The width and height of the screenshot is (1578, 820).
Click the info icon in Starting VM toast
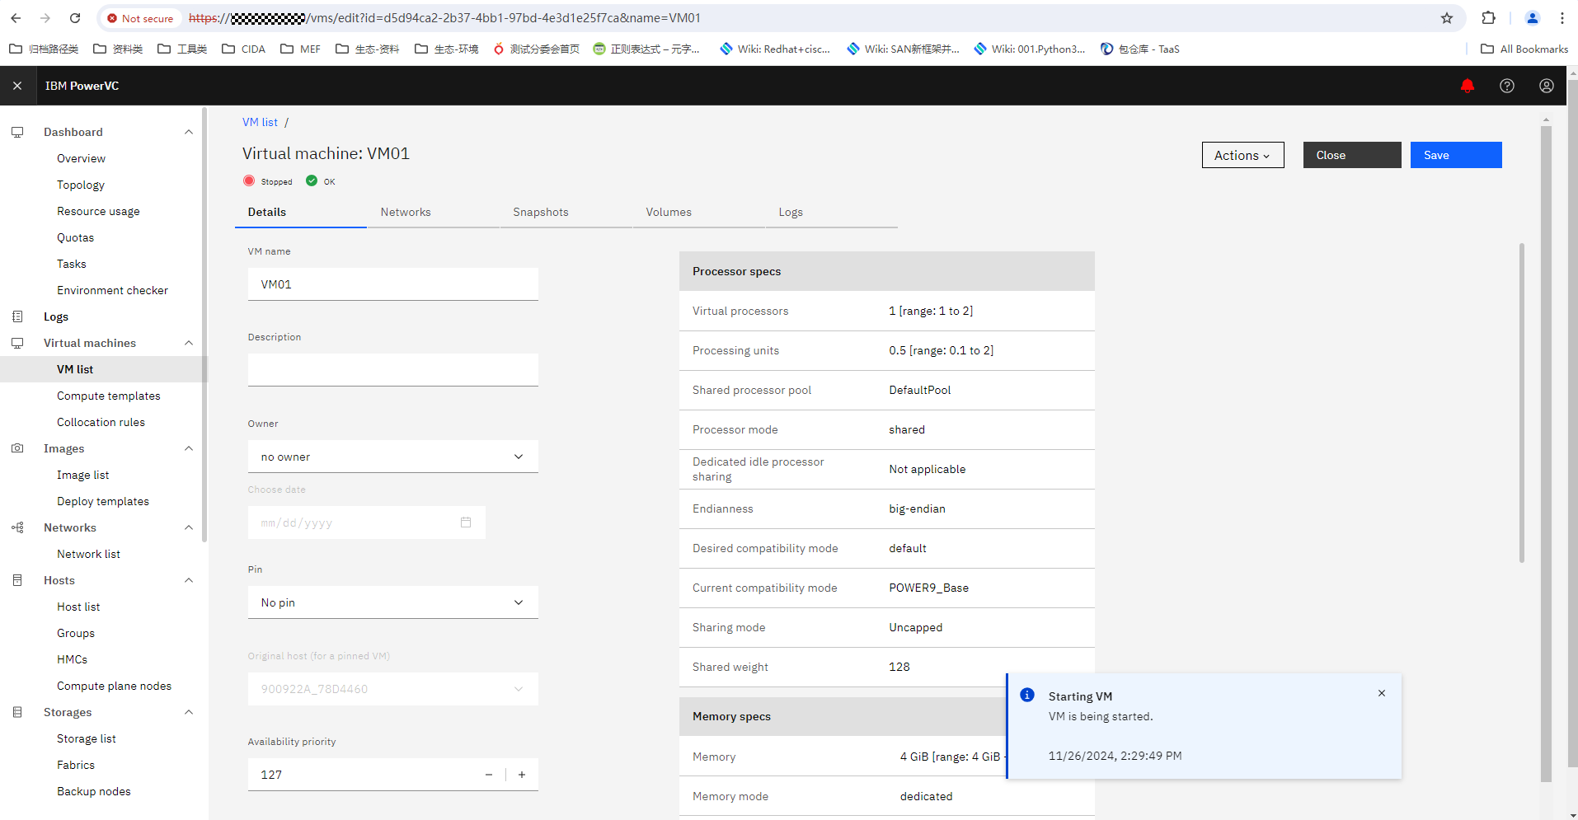click(1026, 695)
